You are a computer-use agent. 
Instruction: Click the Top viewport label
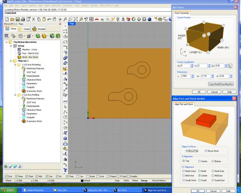72,23
